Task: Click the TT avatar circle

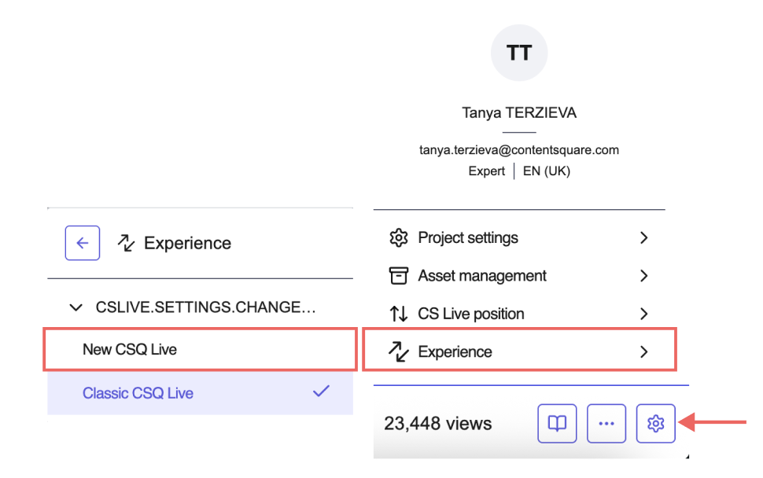Action: pos(519,53)
